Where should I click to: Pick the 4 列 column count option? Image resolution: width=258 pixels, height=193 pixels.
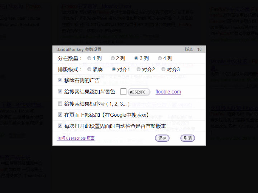pyautogui.click(x=160, y=58)
